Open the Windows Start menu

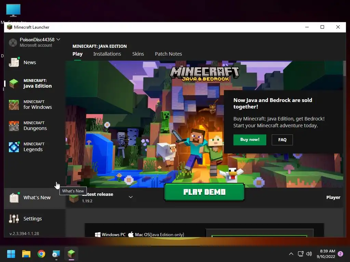[x=11, y=254]
